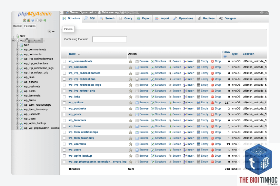Open the Designer tab
Viewport: 280px width, 186px height.
pyautogui.click(x=228, y=18)
